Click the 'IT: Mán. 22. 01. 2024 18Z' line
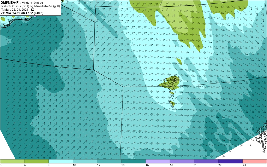The height and width of the screenshot is (167, 267). point(17,10)
